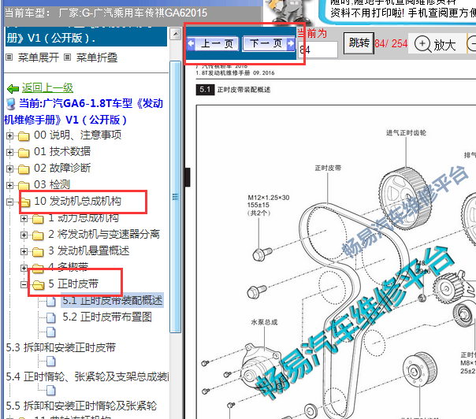The width and height of the screenshot is (476, 419).
Task: Expand the 2 将发动机与变速器分离 node
Action: click(24, 235)
